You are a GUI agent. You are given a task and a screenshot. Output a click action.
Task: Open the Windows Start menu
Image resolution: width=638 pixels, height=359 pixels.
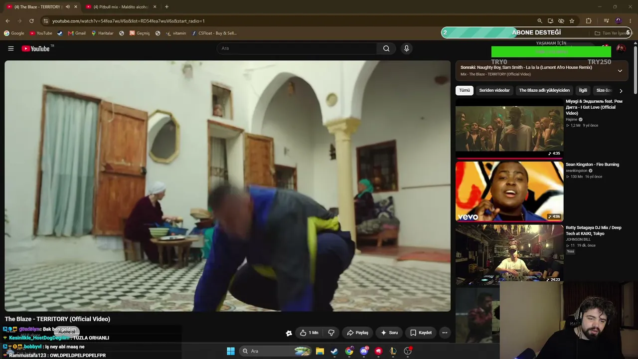[x=231, y=351]
